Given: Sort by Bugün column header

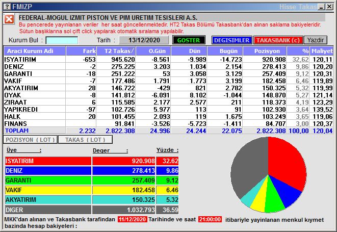Looking at the screenshot, I should 225,51.
